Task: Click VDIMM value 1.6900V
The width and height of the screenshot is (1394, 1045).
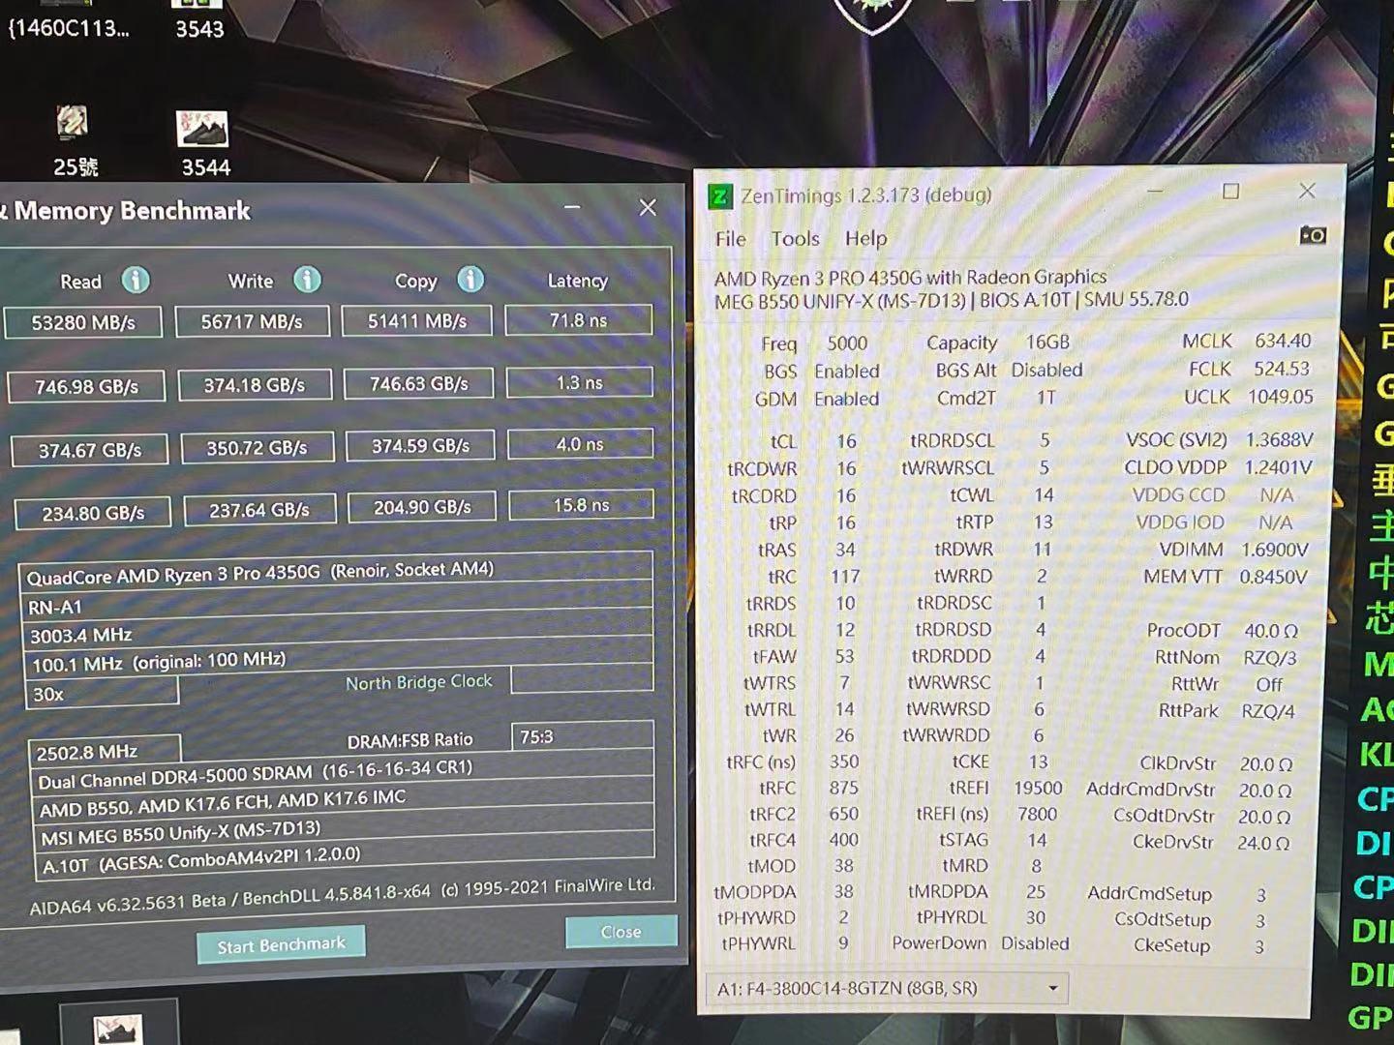Action: tap(1274, 550)
